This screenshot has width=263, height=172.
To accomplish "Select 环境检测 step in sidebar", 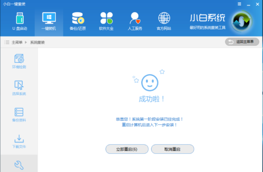I will tap(19, 61).
